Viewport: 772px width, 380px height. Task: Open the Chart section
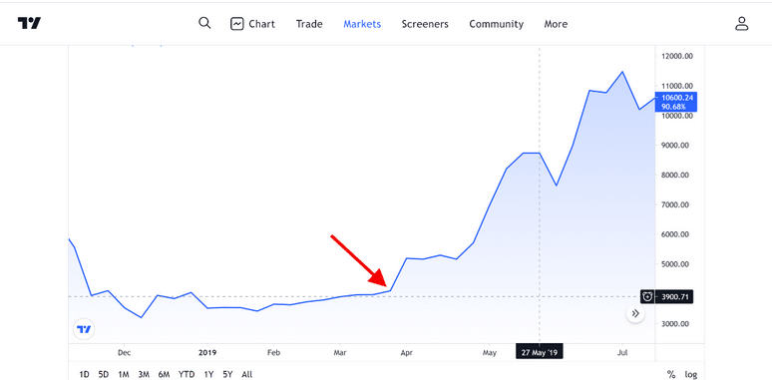coord(252,24)
